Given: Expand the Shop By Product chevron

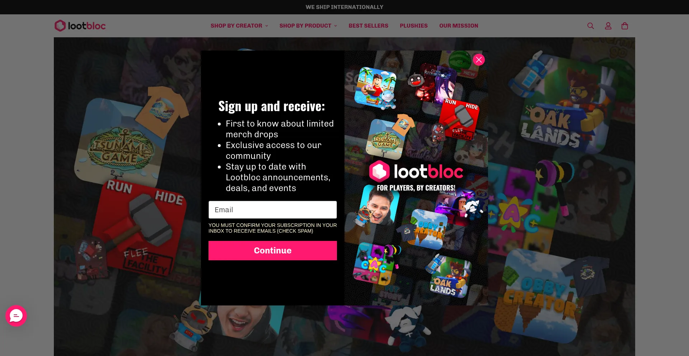Looking at the screenshot, I should click(x=336, y=26).
